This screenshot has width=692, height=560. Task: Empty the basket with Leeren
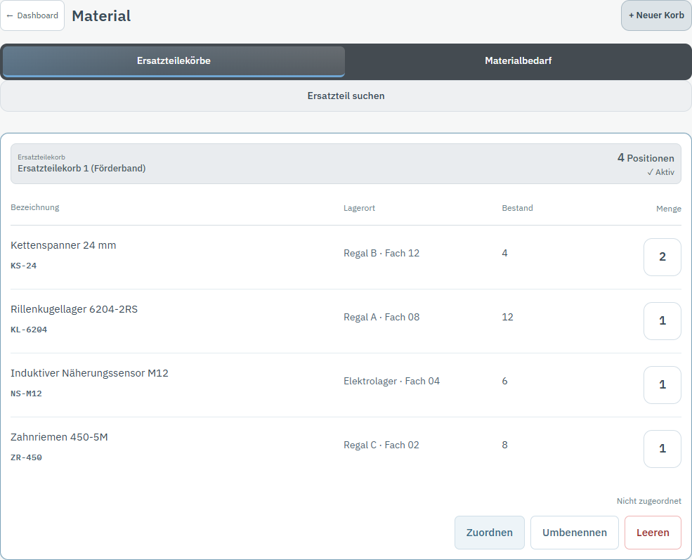pyautogui.click(x=653, y=533)
